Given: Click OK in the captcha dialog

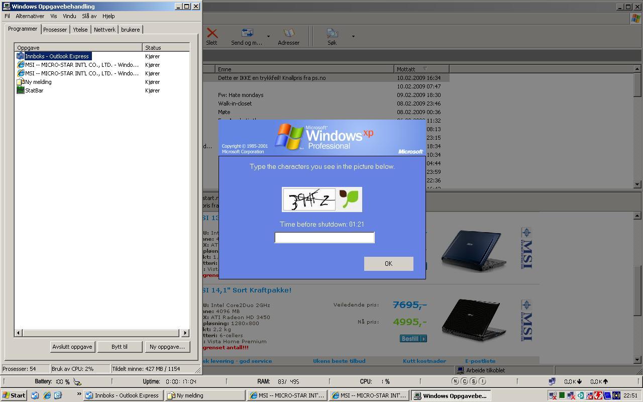Looking at the screenshot, I should 388,264.
